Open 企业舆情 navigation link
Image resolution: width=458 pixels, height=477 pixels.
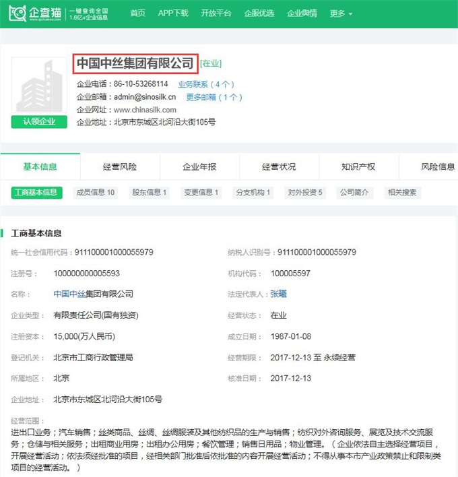tap(302, 13)
